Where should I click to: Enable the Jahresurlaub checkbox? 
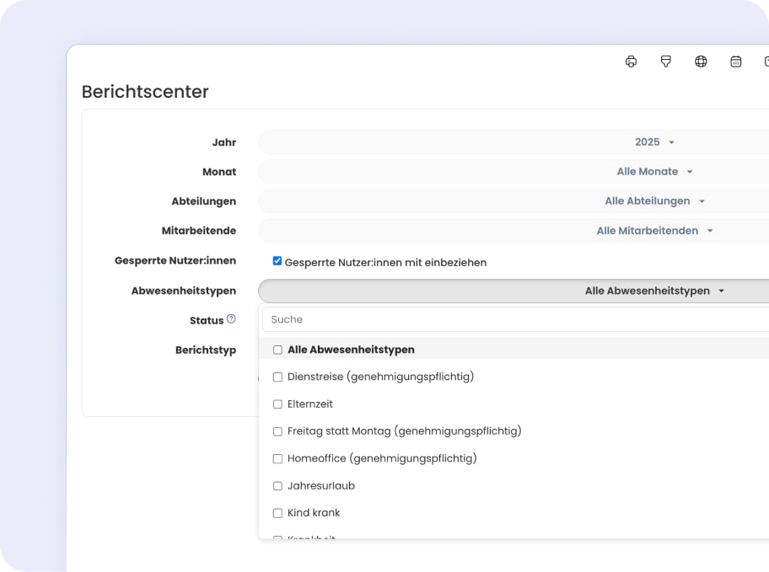tap(277, 486)
